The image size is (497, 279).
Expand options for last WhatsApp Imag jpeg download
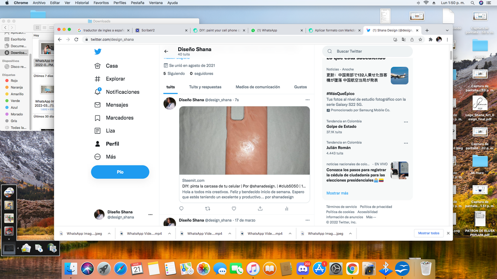click(x=351, y=234)
